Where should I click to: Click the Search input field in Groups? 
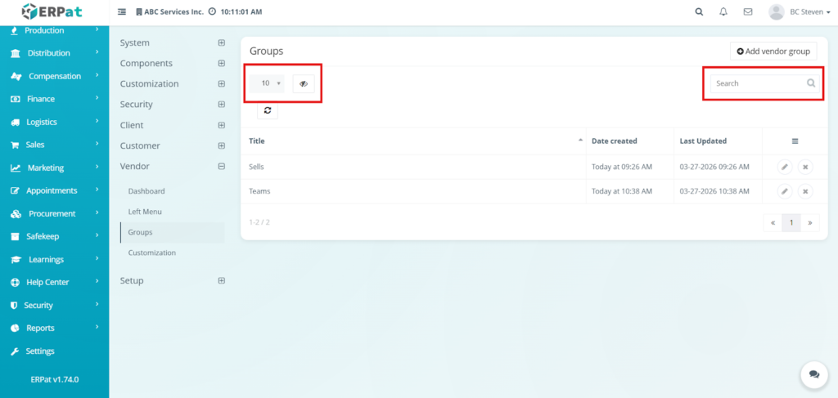757,83
